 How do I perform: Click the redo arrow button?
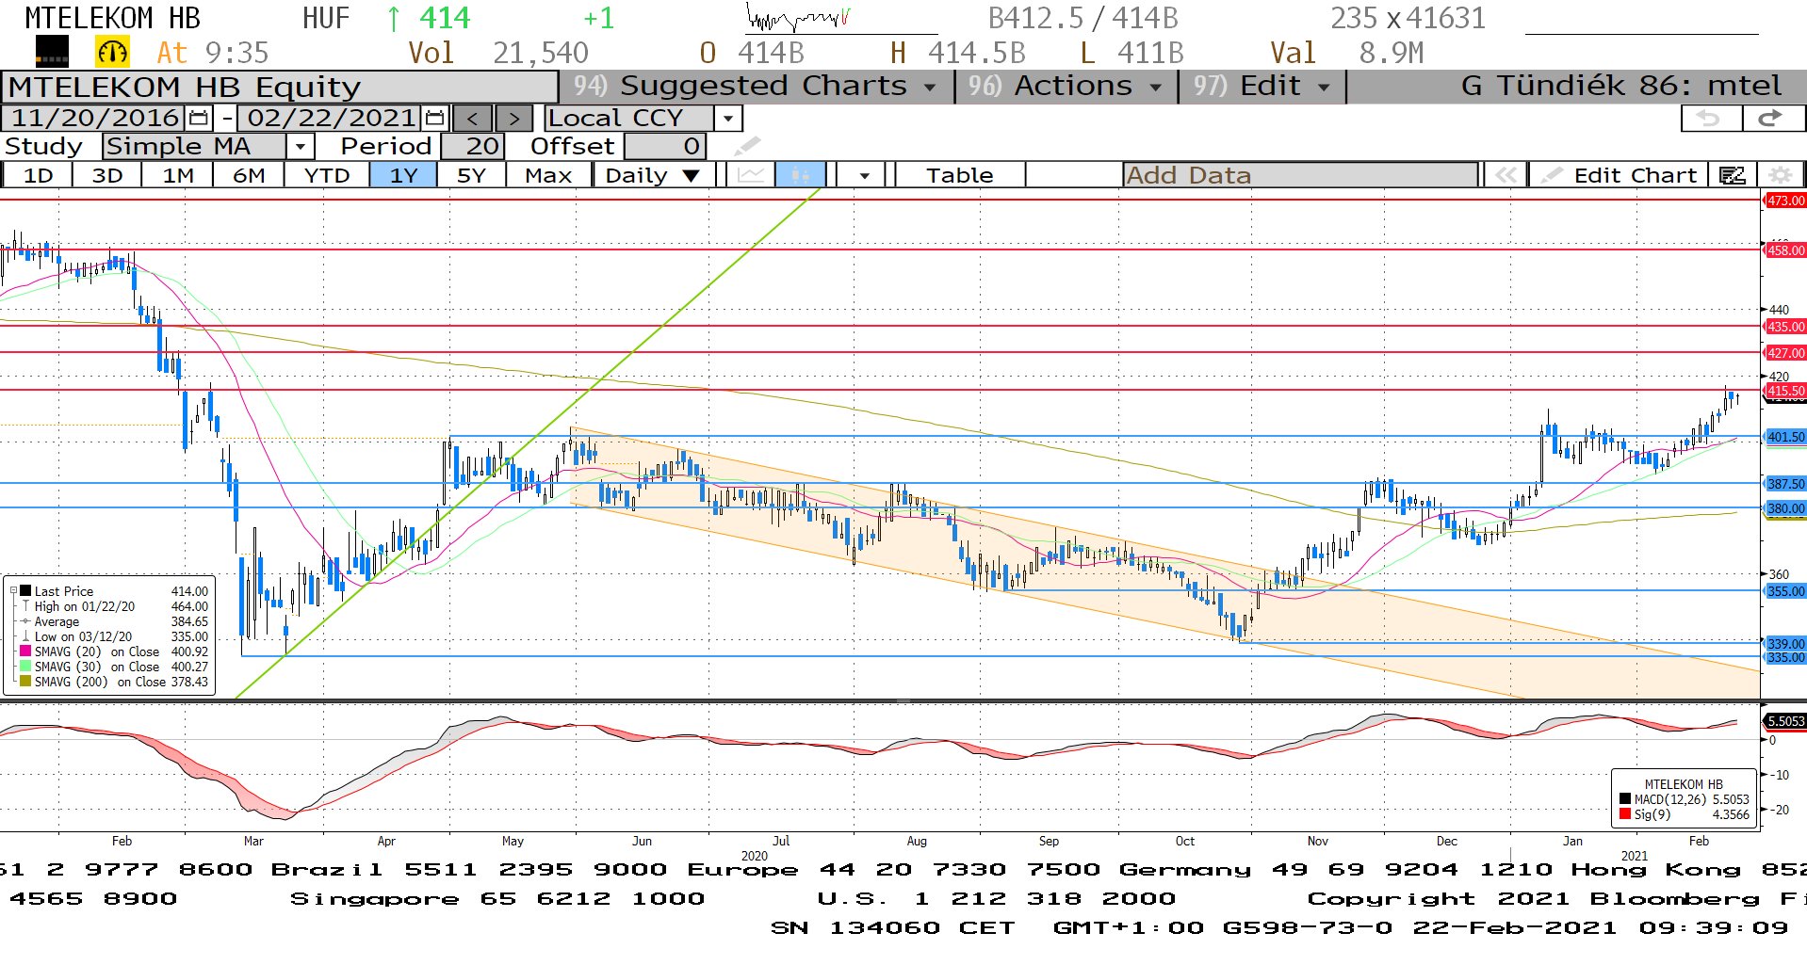point(1771,119)
